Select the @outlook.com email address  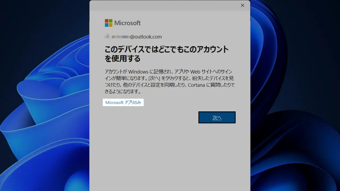coord(146,37)
